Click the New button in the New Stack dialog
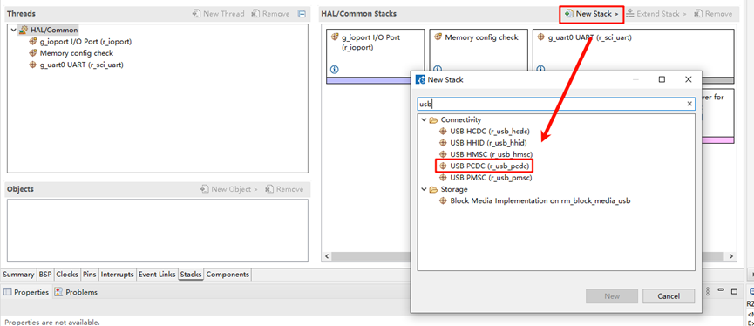Viewport: 754px width, 326px height. (x=612, y=296)
